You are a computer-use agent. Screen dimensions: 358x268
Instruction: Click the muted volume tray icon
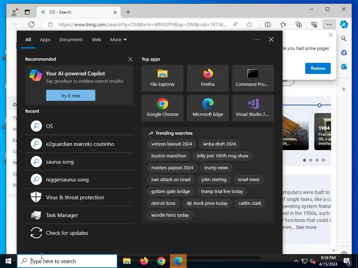(313, 261)
